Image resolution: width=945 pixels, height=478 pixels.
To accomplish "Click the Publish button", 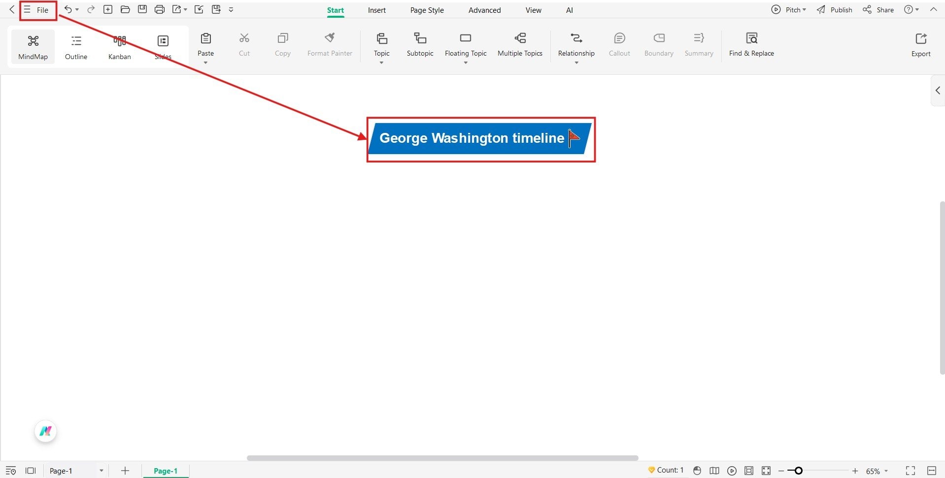I will pos(835,9).
